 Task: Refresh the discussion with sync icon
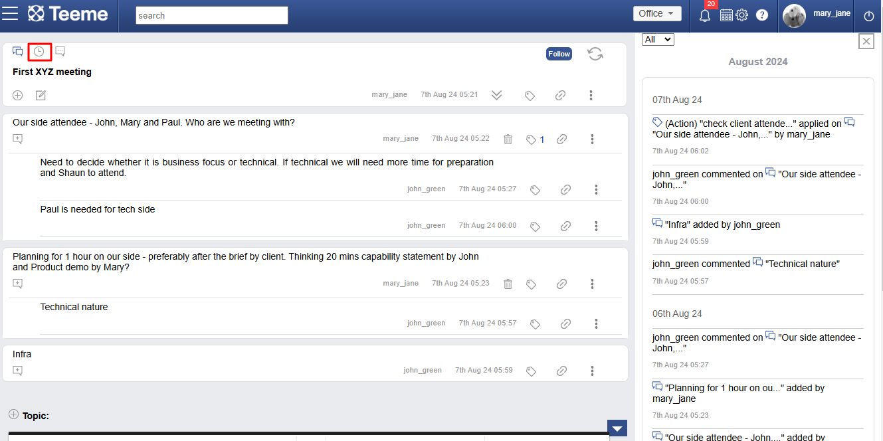click(x=595, y=54)
